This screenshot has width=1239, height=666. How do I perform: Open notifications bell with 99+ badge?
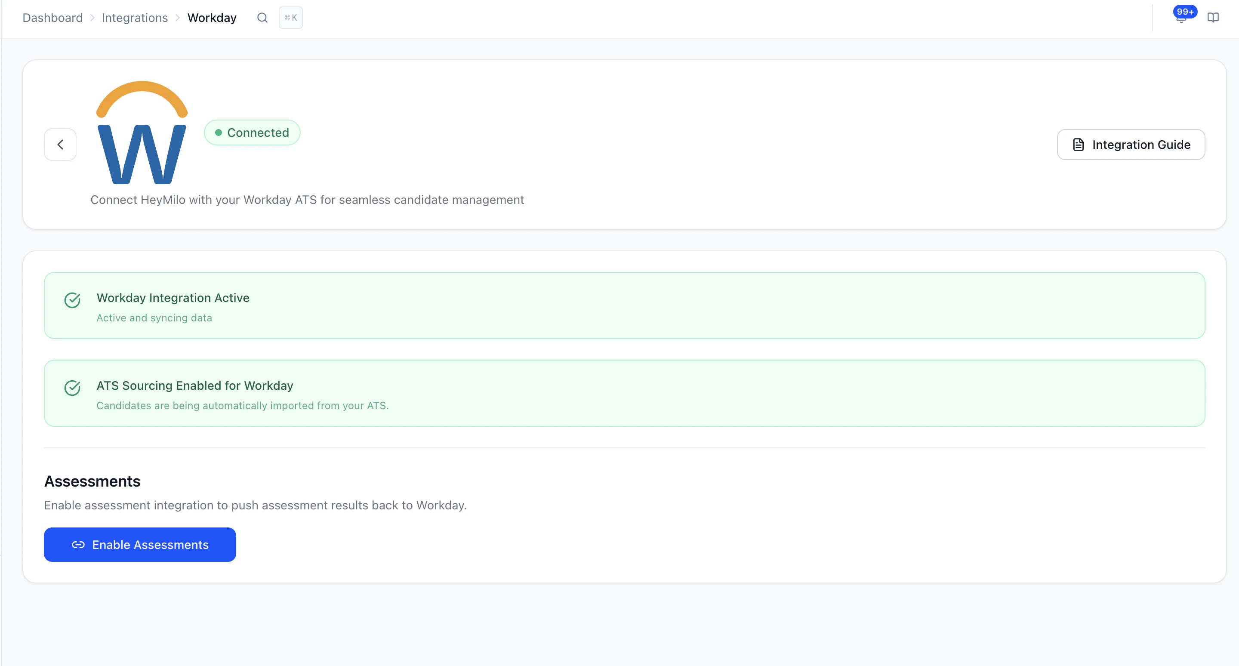[1181, 17]
